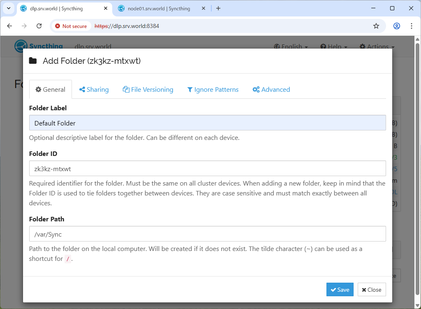Expand the tab search dropdown arrow
Image resolution: width=421 pixels, height=309 pixels.
click(x=8, y=8)
